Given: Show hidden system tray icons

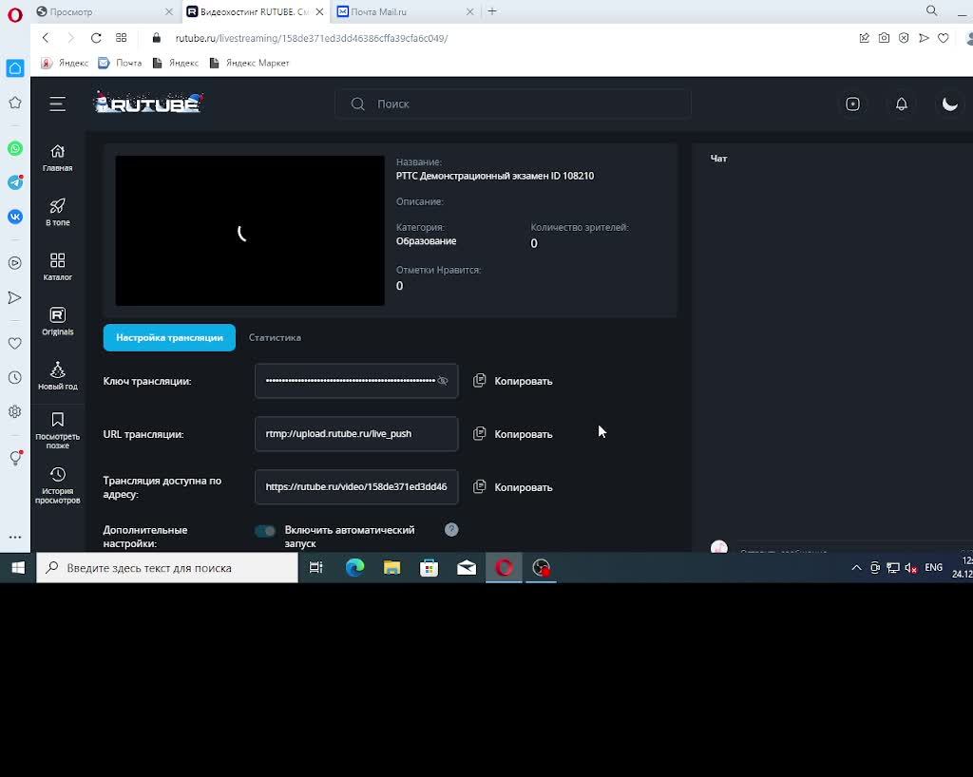Looking at the screenshot, I should (856, 567).
